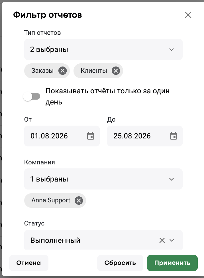The image size is (204, 278).
Task: Click the Отмена button
Action: 29,263
